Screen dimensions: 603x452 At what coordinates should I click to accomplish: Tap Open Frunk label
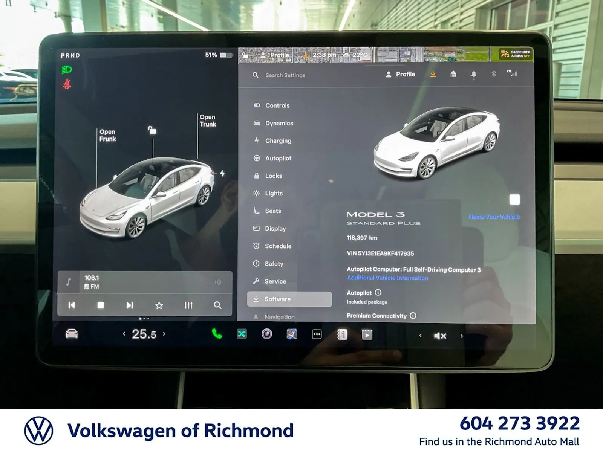[x=107, y=135]
